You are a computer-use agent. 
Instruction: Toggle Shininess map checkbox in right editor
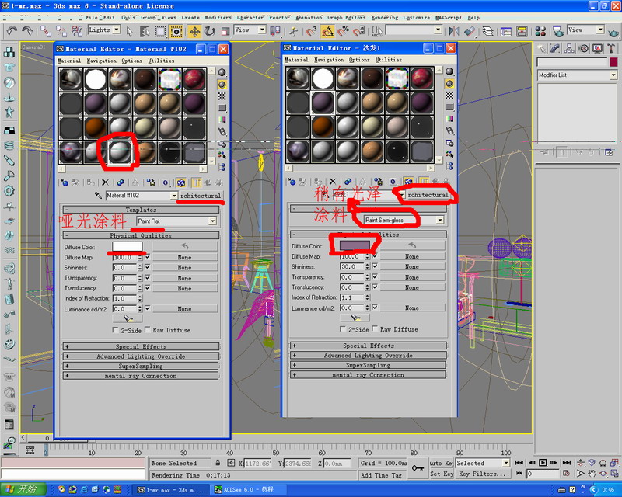(375, 266)
